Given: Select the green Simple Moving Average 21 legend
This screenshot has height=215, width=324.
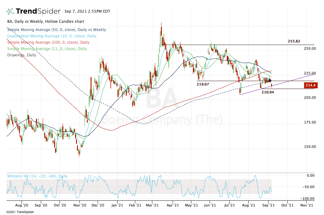Looking at the screenshot, I should click(x=47, y=49).
